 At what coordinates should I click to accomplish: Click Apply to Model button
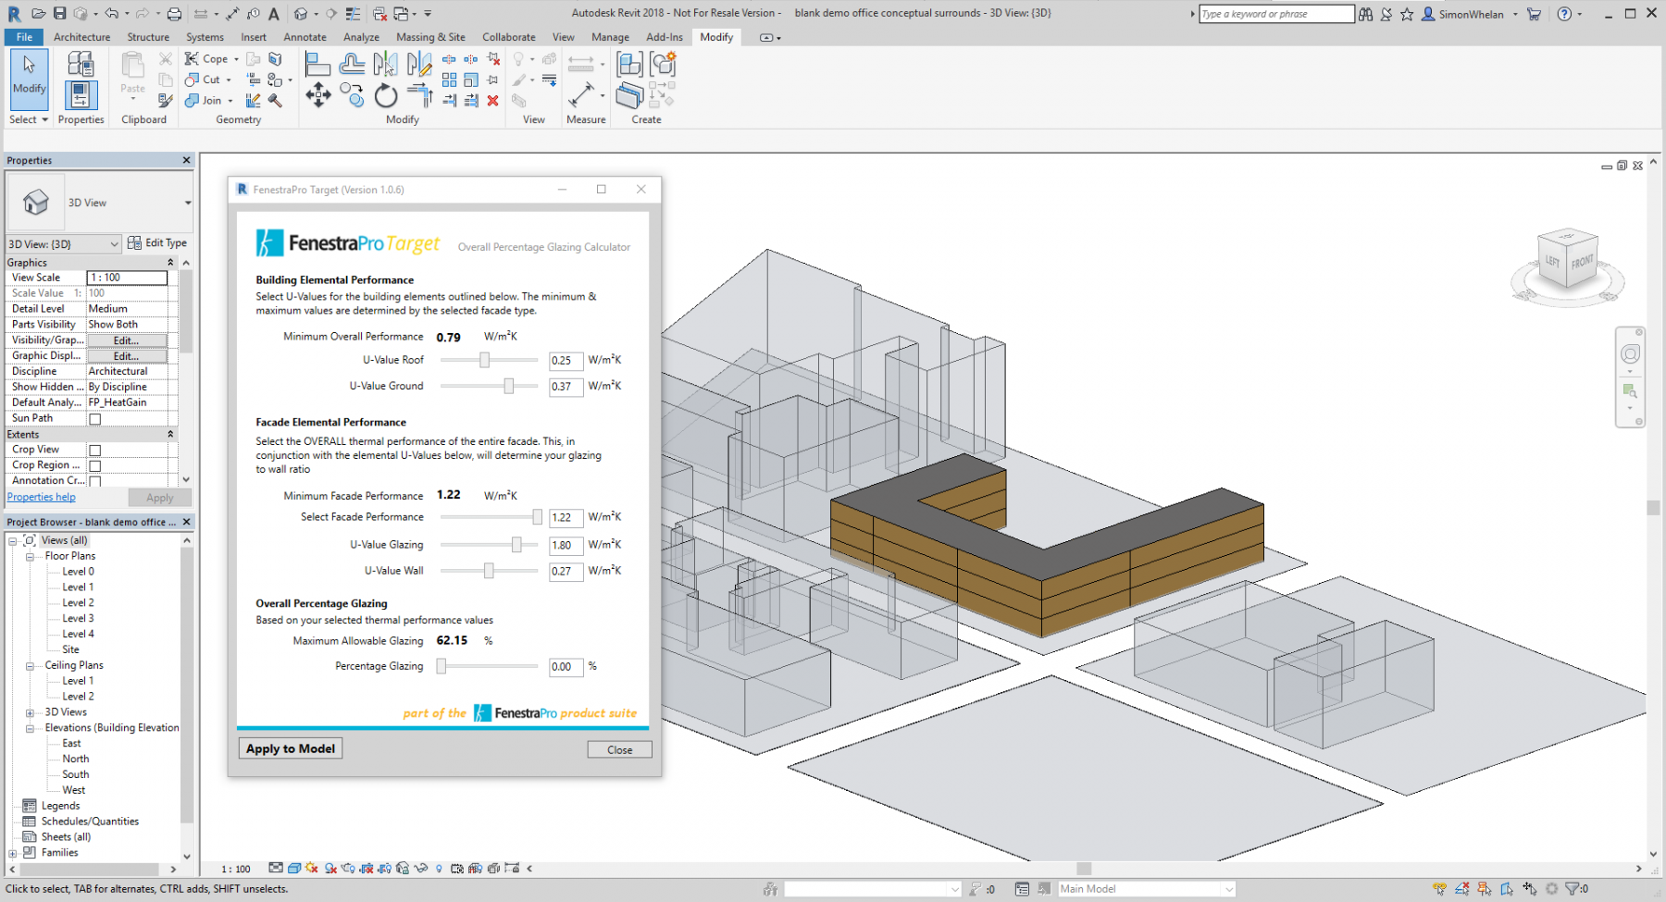point(291,748)
